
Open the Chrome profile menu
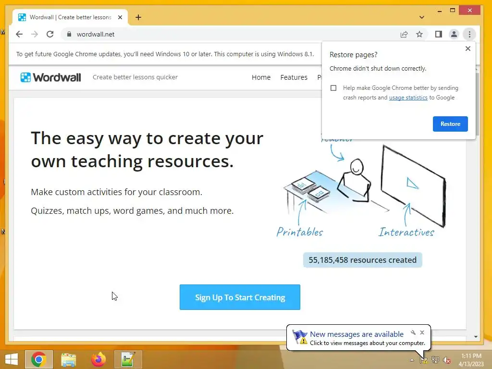click(454, 34)
